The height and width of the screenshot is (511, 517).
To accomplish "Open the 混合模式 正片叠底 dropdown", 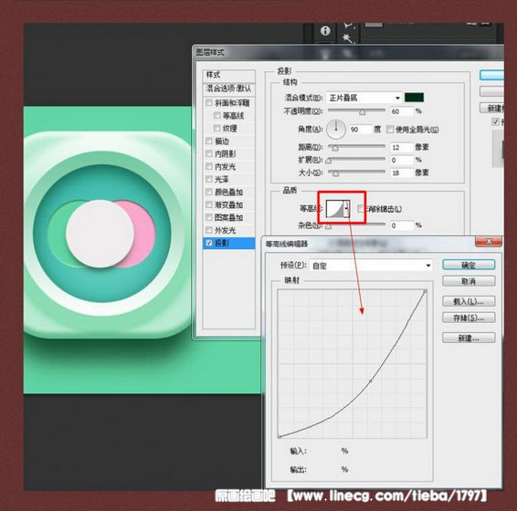I will coord(364,98).
